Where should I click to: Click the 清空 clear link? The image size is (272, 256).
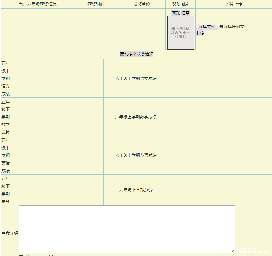[x=186, y=13]
